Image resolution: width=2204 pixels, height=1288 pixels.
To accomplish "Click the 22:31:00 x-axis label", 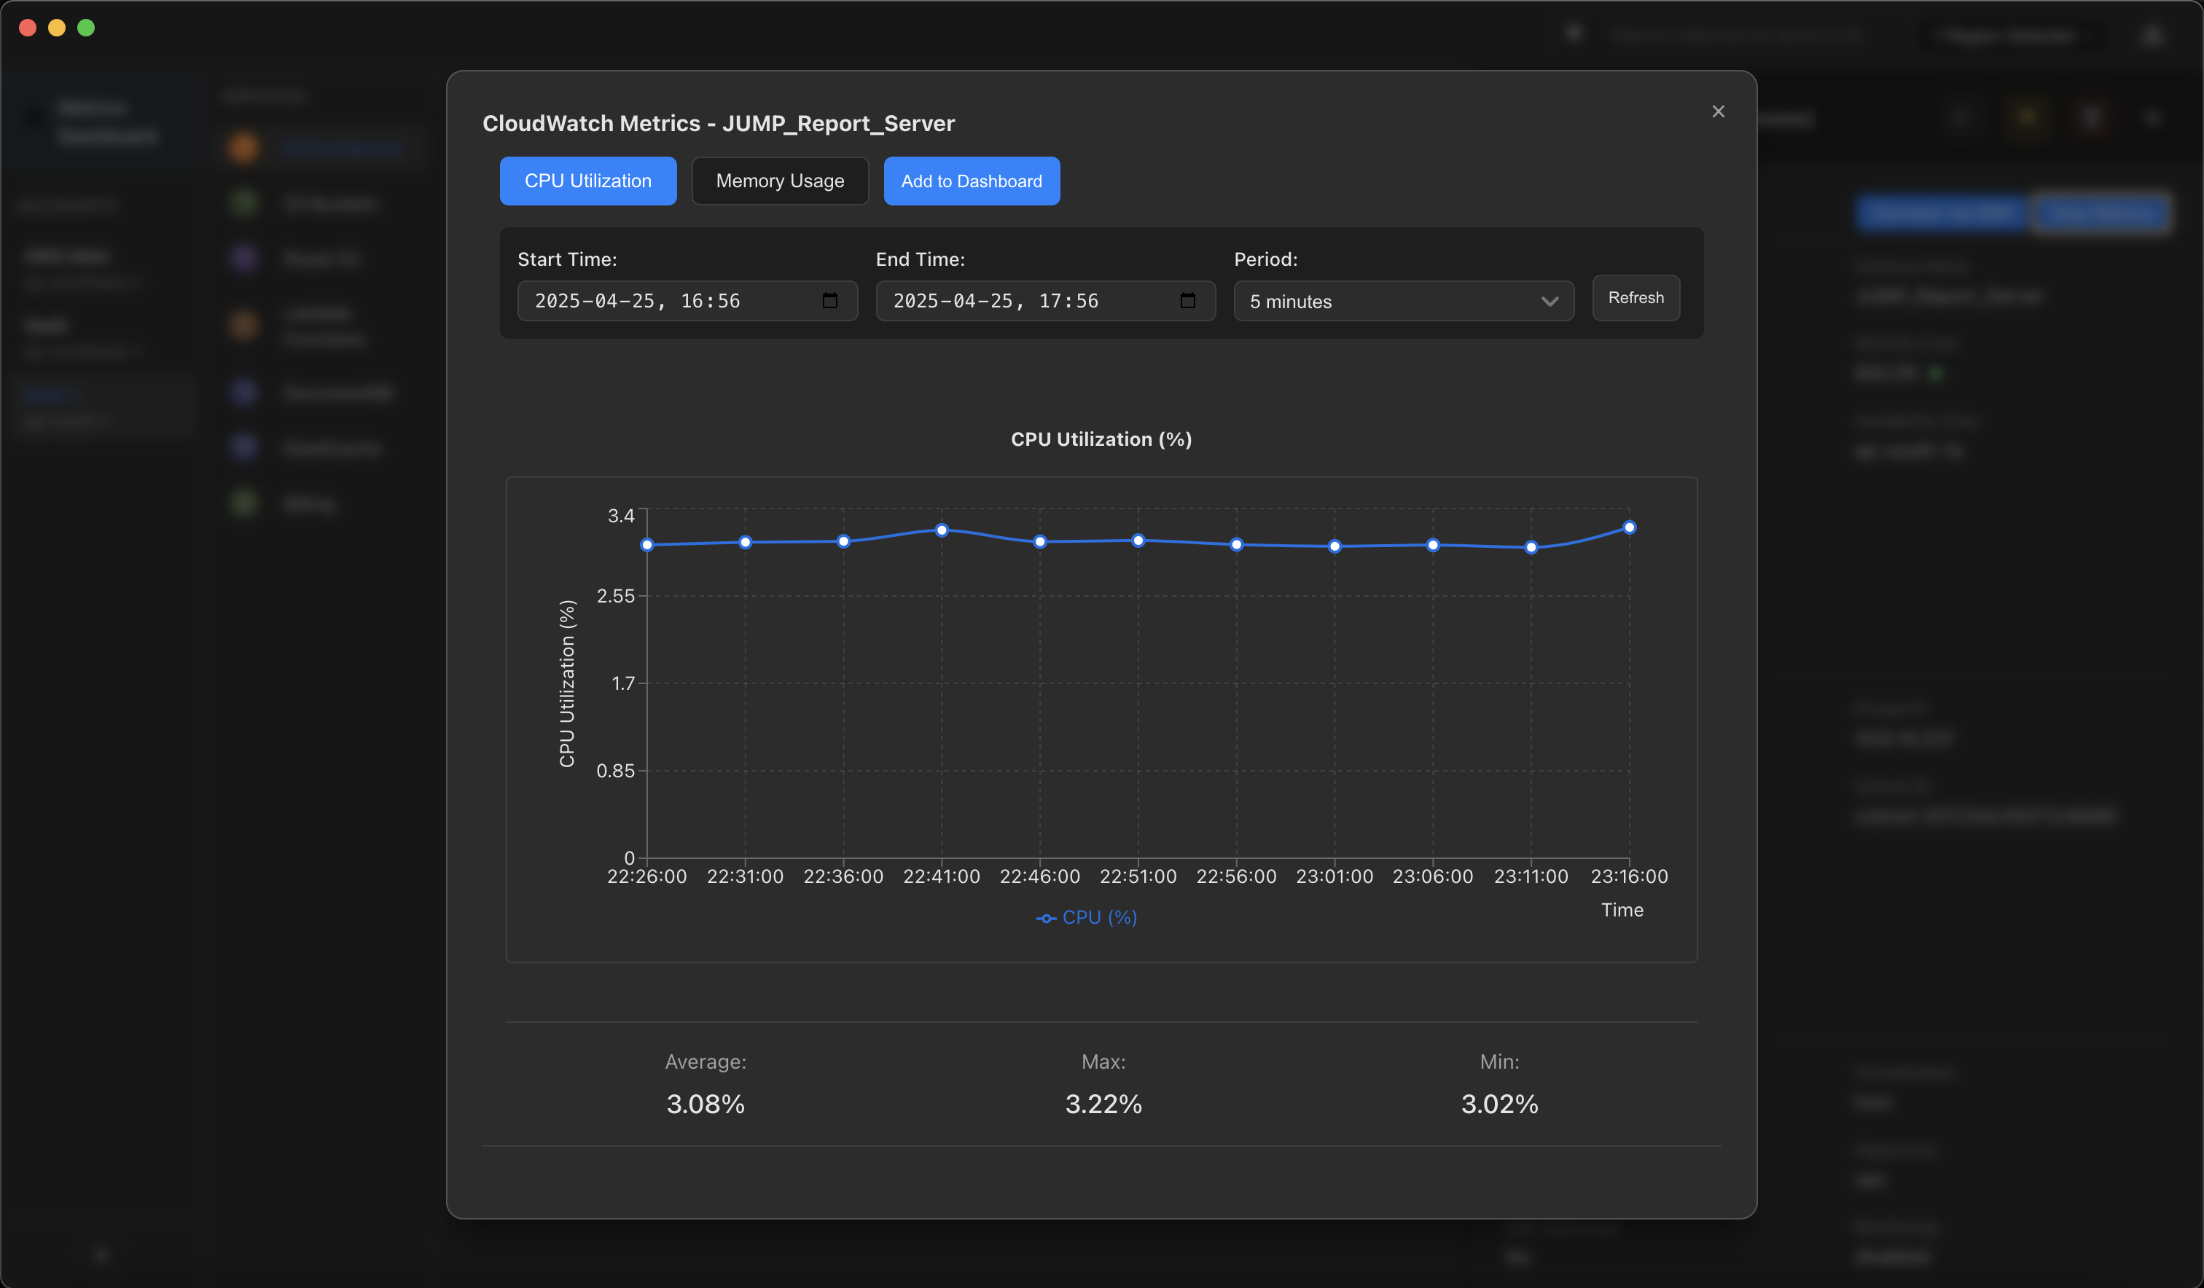I will click(x=745, y=876).
